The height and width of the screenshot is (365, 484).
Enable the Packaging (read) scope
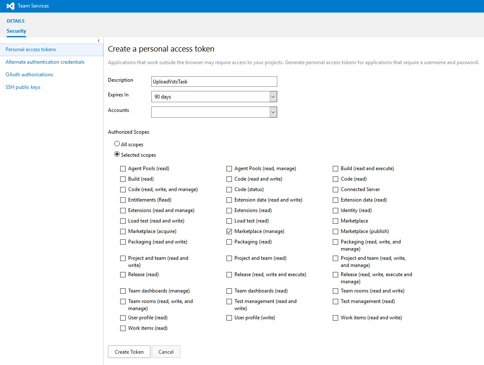(229, 242)
